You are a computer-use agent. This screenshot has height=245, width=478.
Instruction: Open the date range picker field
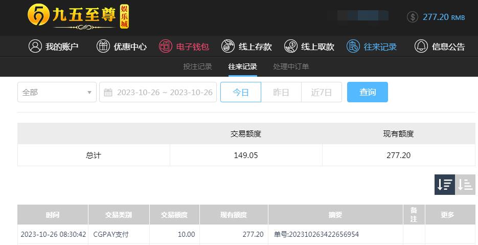click(158, 92)
